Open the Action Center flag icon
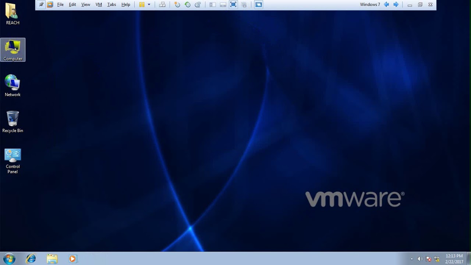 click(429, 259)
